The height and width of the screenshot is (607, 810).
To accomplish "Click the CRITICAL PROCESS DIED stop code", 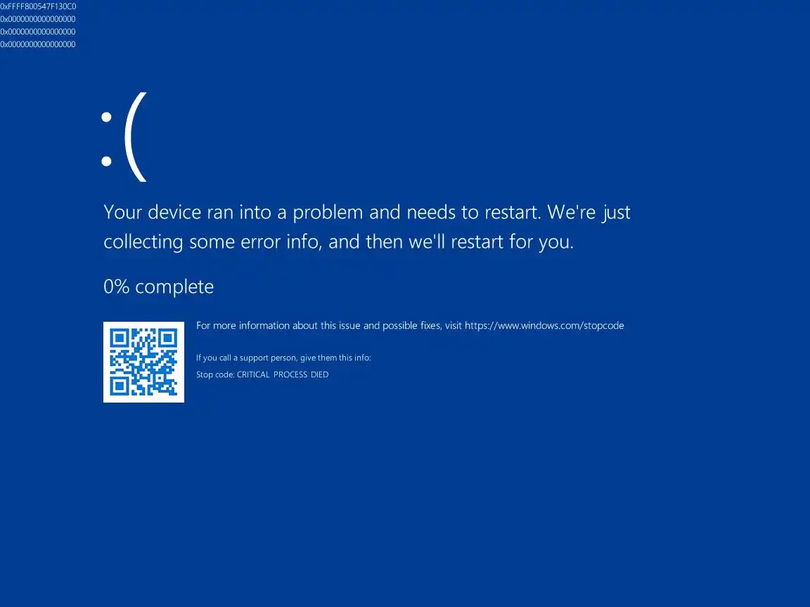I will (x=283, y=374).
